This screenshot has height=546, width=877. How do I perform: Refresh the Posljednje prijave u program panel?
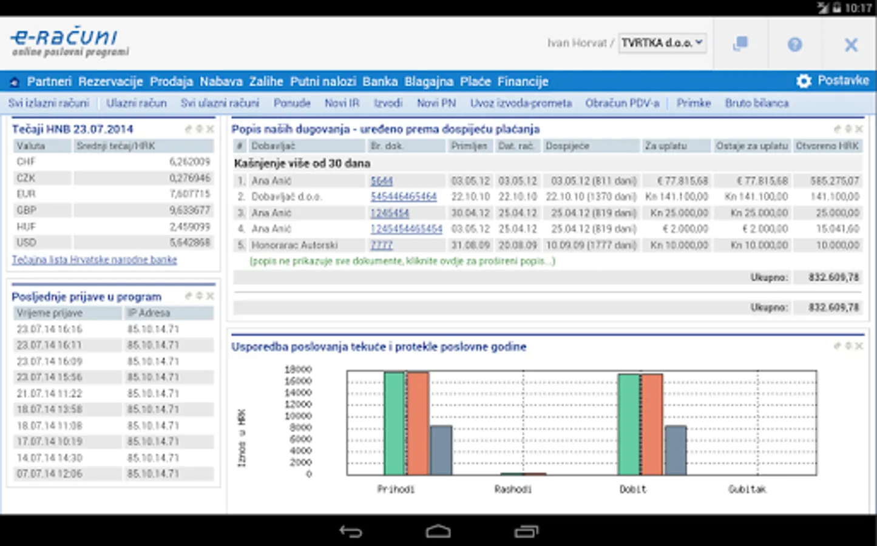click(x=189, y=296)
